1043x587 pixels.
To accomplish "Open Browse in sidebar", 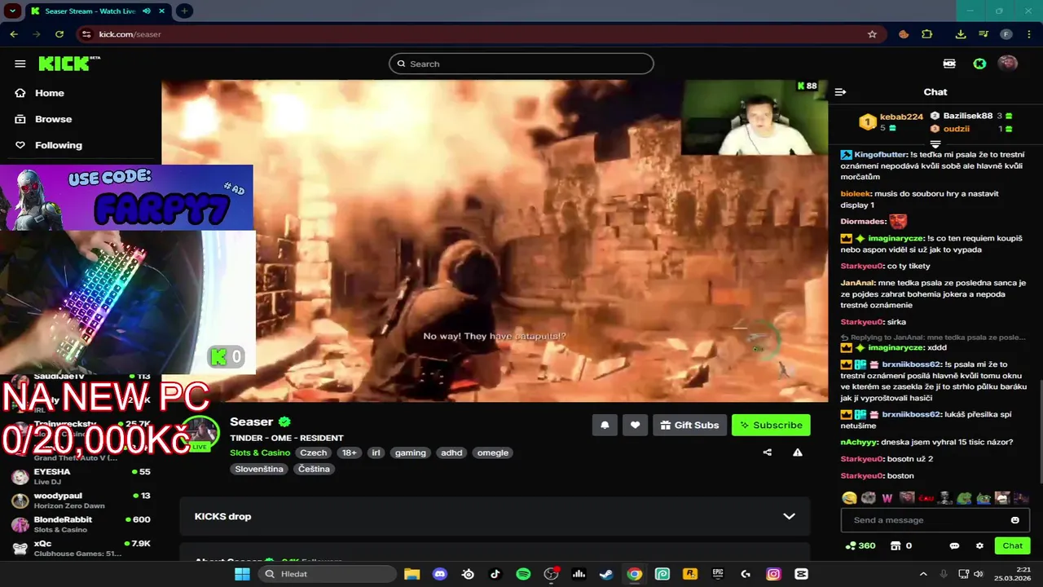I will [x=54, y=119].
